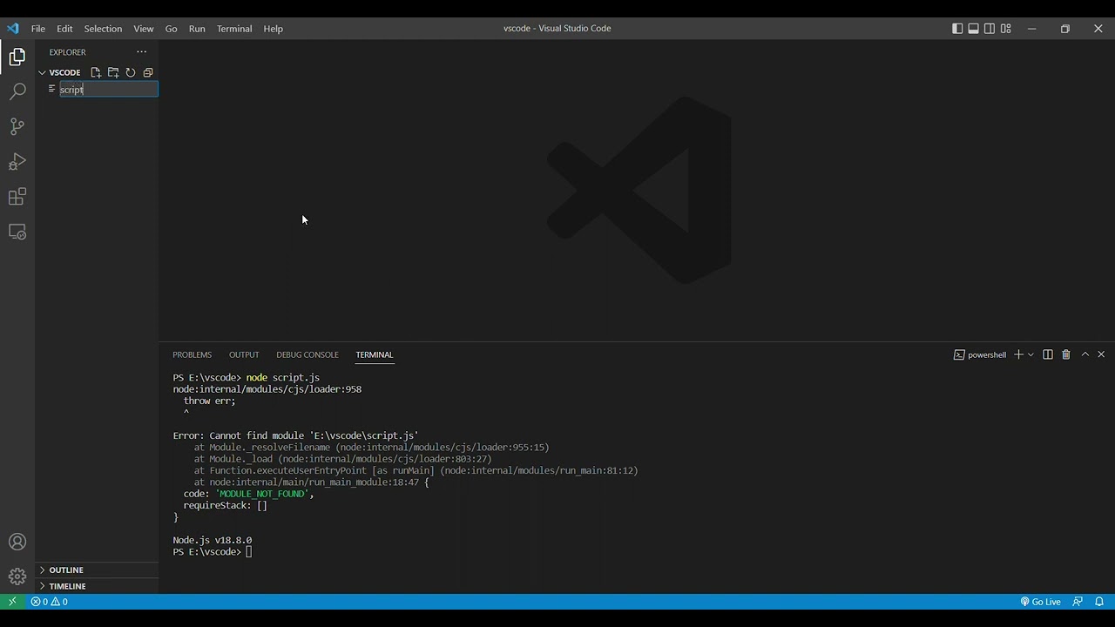1115x627 pixels.
Task: Click the New File icon in VSCODE folder
Action: pos(96,72)
